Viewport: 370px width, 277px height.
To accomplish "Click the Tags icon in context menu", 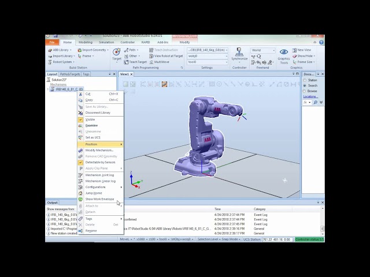I will (80, 219).
